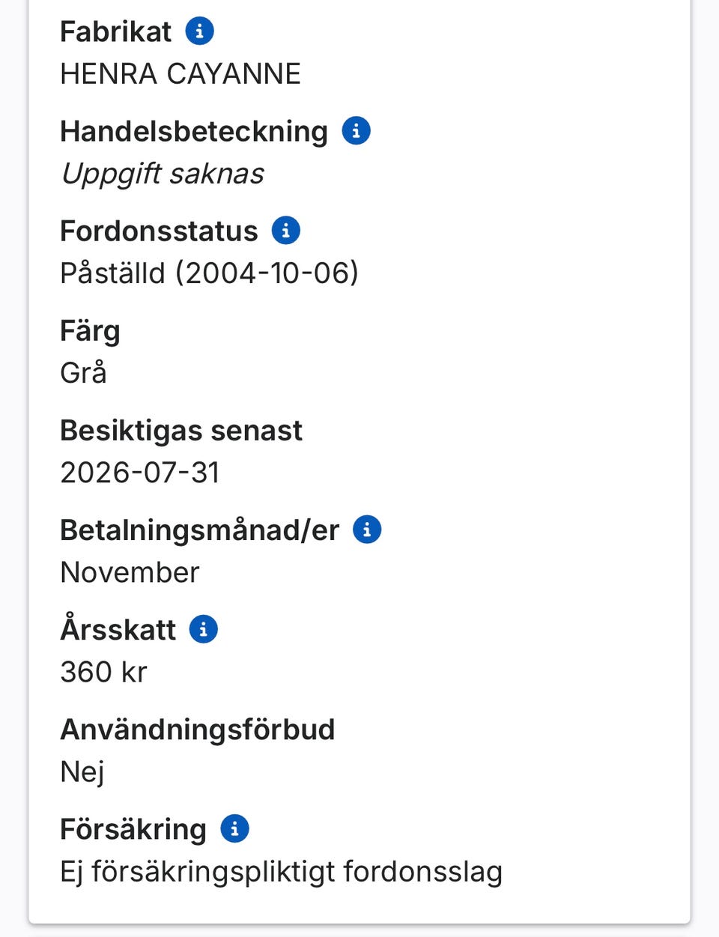Click 'Ej försäkringspliktigt fordonsslag' text
719x937 pixels.
tap(281, 872)
